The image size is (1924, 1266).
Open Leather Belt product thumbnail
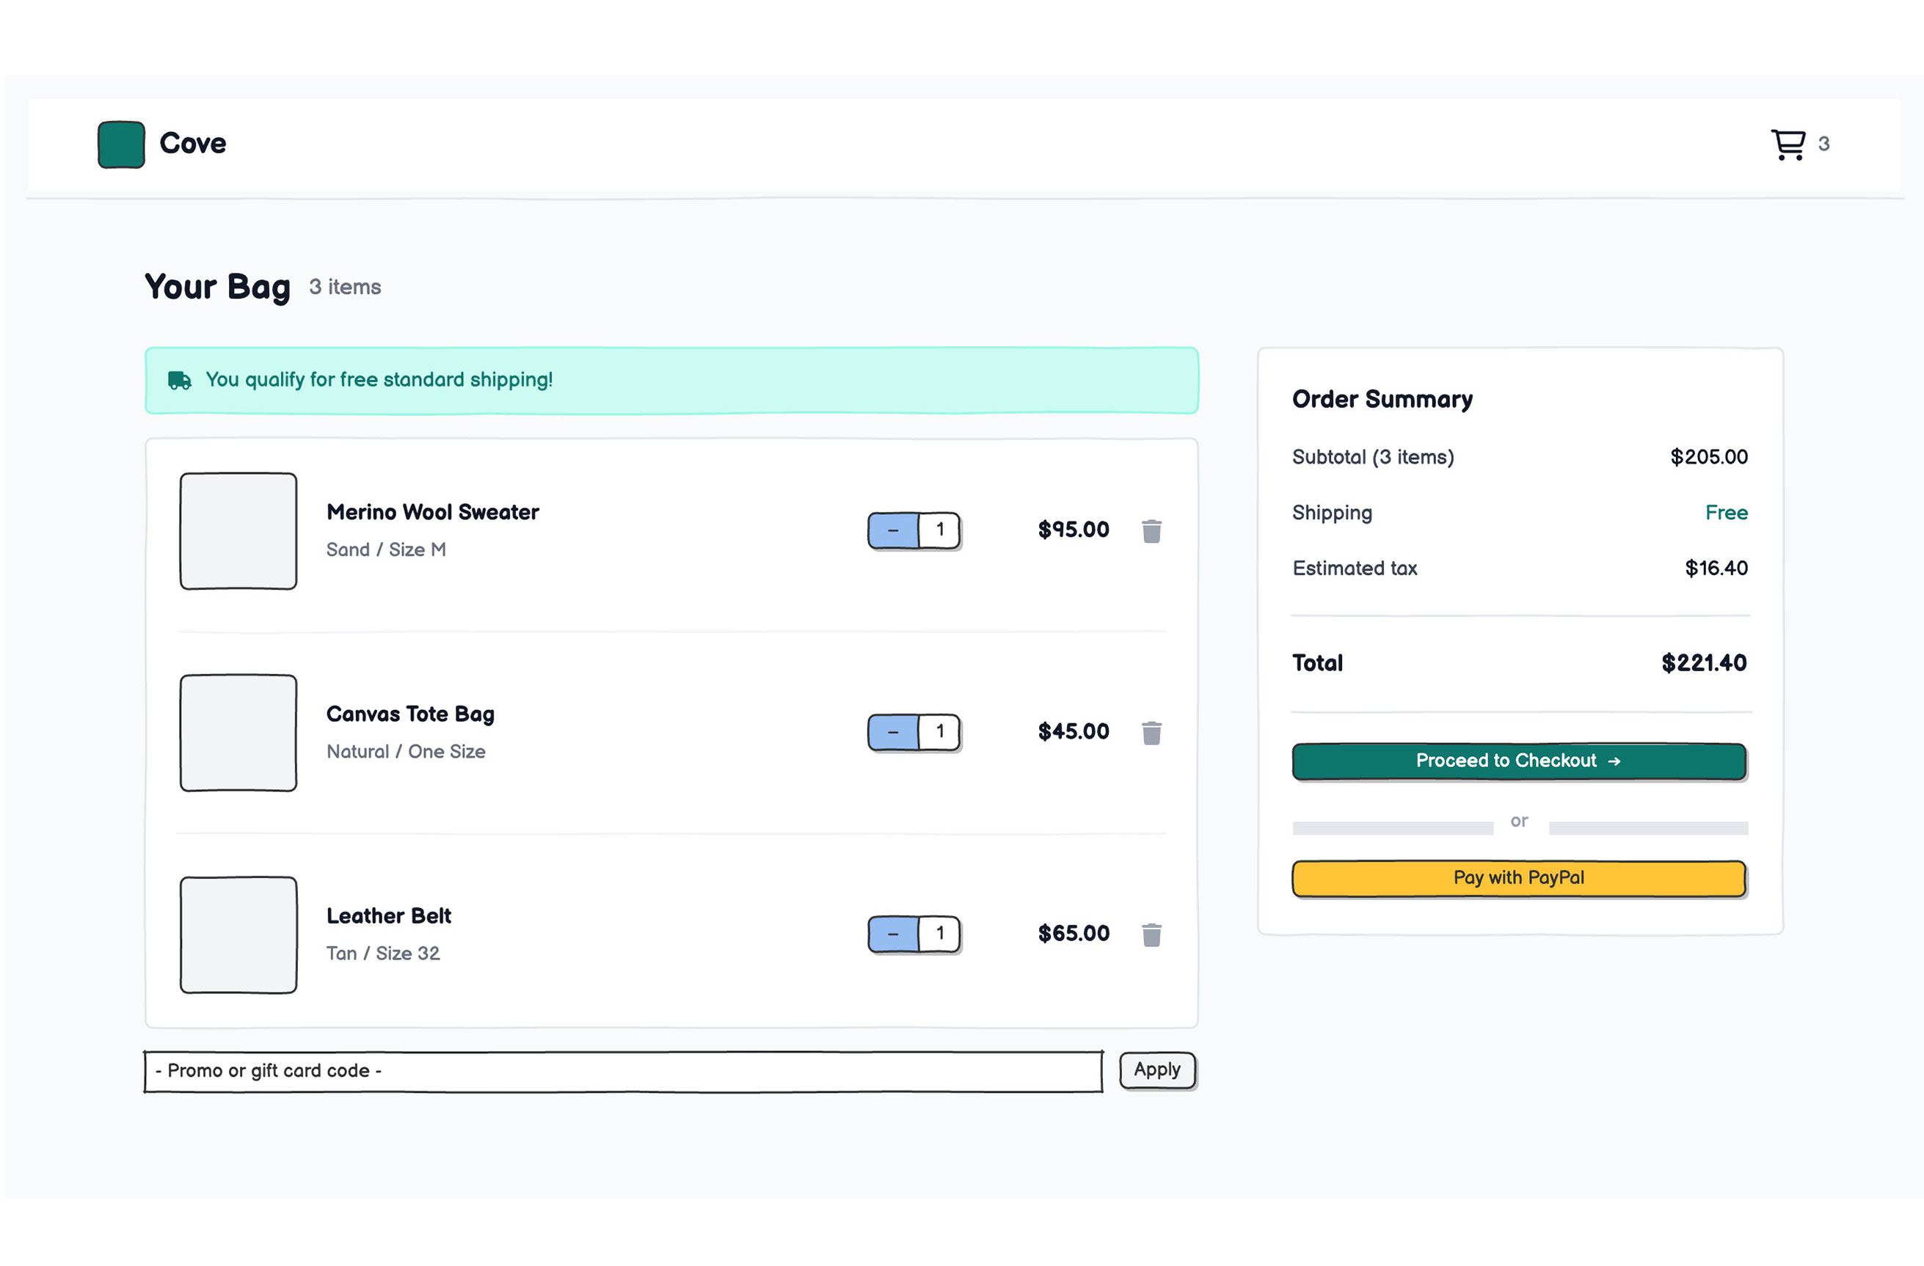(x=238, y=935)
